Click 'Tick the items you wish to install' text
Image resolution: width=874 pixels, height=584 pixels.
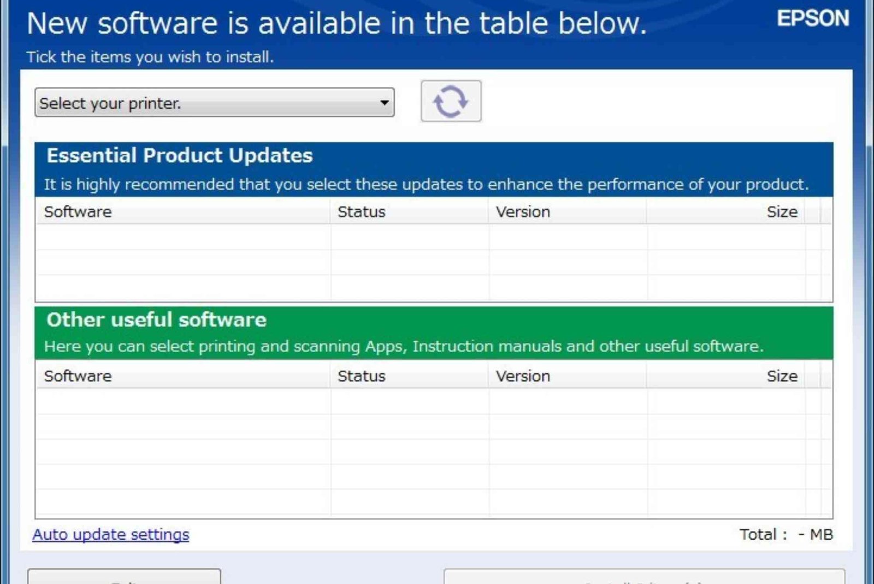pos(150,57)
